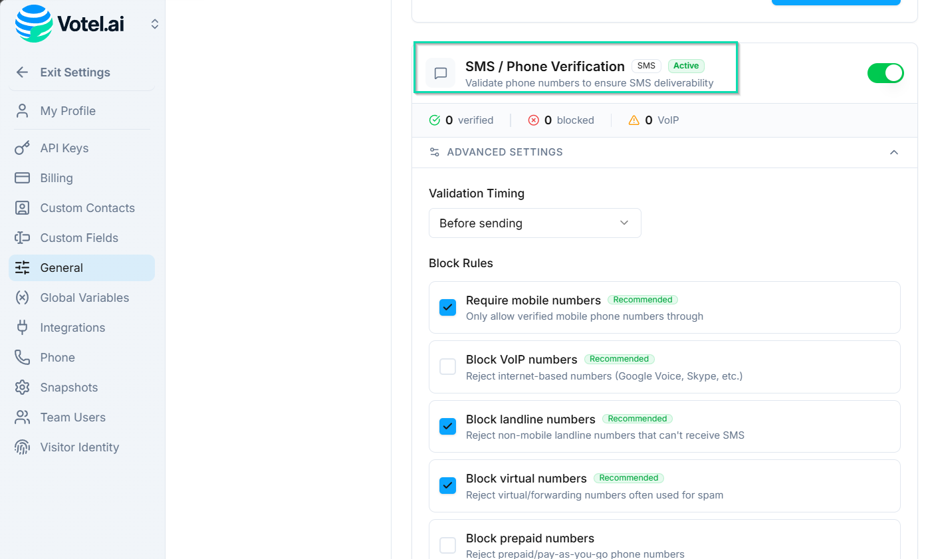Click the Phone settings link
926x559 pixels.
click(x=57, y=358)
